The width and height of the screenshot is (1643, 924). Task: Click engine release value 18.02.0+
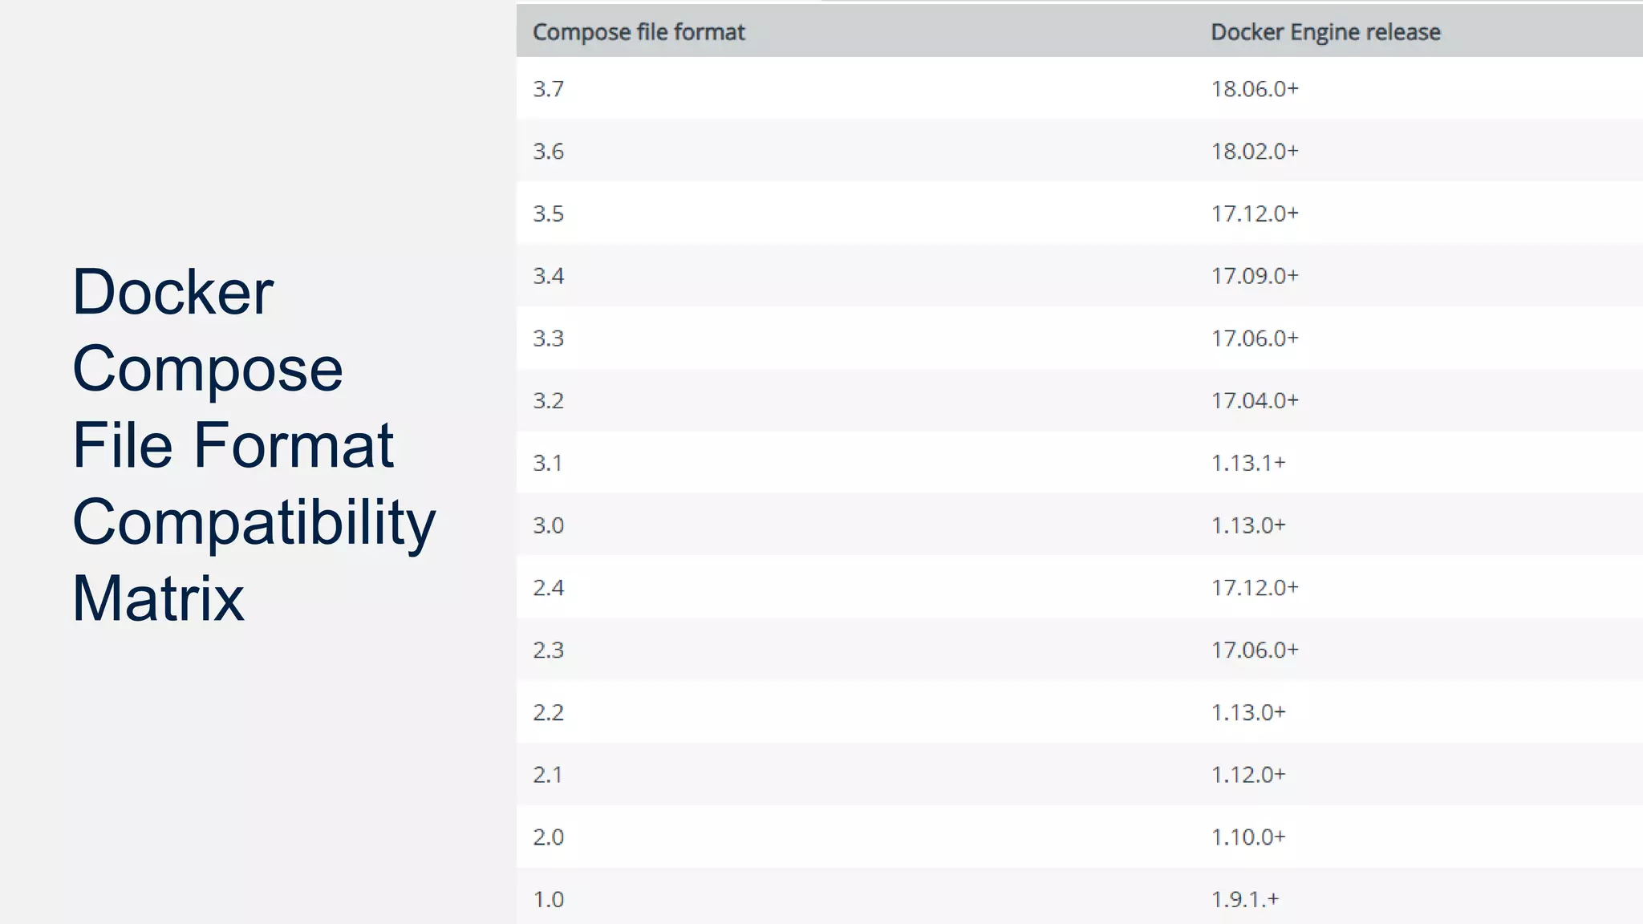(x=1255, y=151)
